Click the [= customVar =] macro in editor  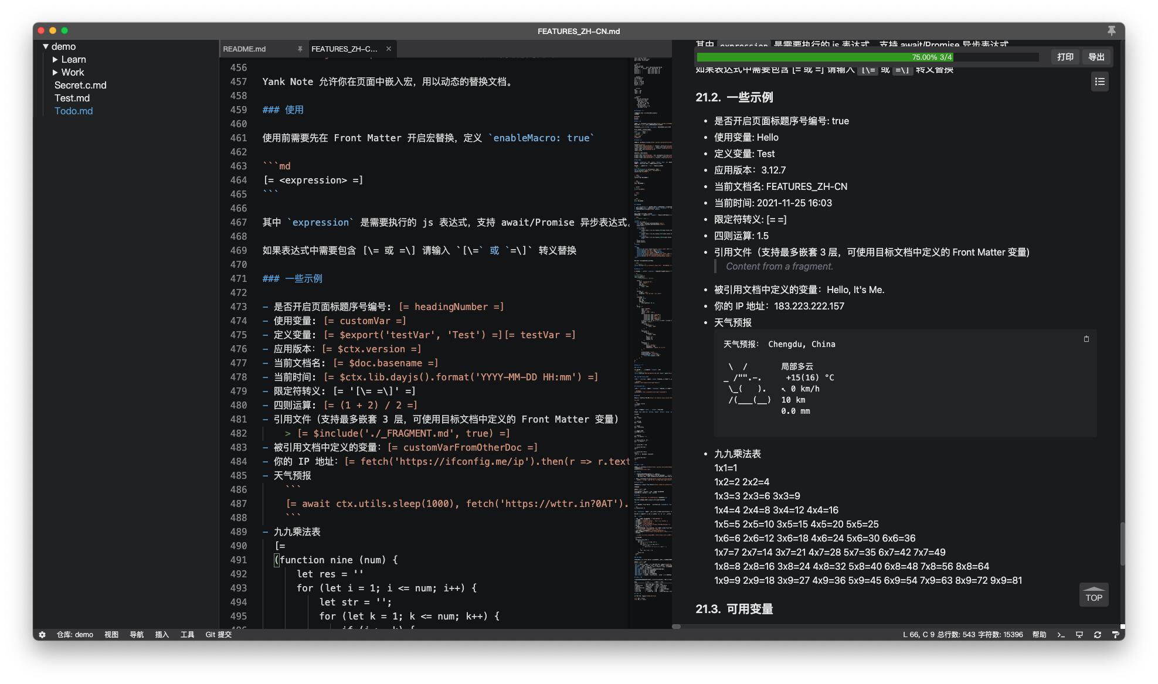pos(365,321)
